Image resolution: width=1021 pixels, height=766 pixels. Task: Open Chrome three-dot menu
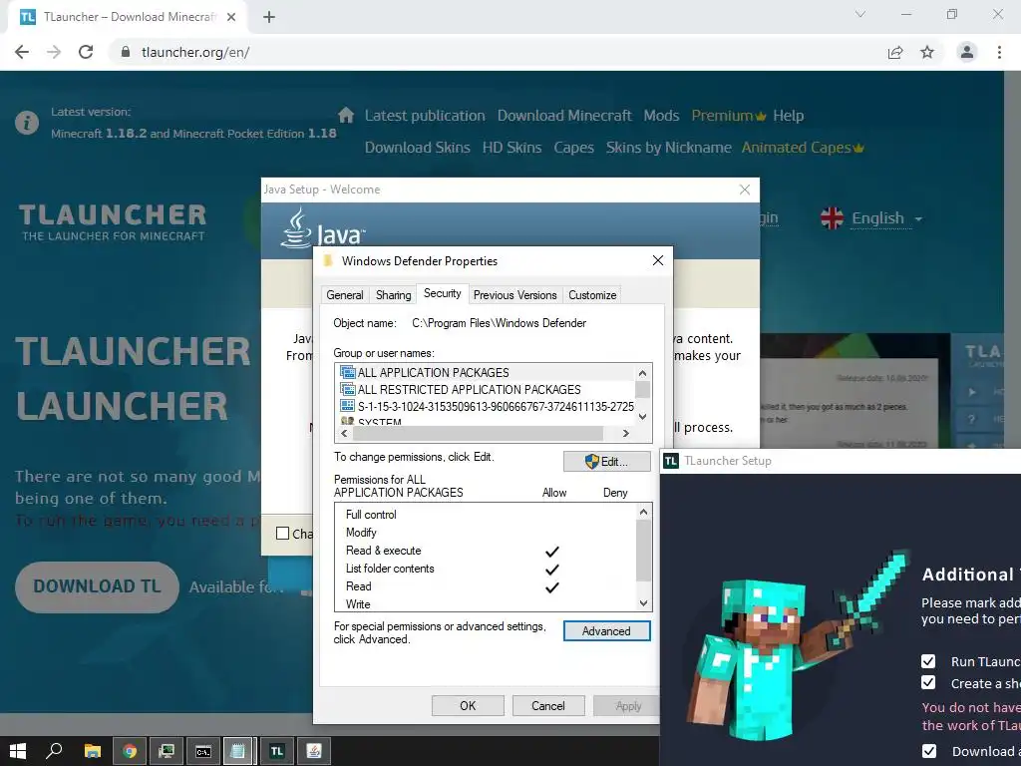[999, 52]
